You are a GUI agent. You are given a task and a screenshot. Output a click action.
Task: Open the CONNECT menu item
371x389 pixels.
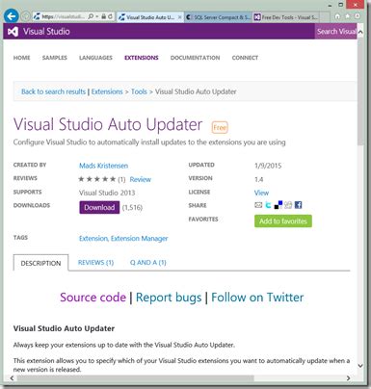click(x=245, y=58)
